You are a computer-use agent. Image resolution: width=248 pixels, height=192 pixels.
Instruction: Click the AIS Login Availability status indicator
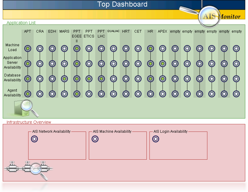coord(156,139)
